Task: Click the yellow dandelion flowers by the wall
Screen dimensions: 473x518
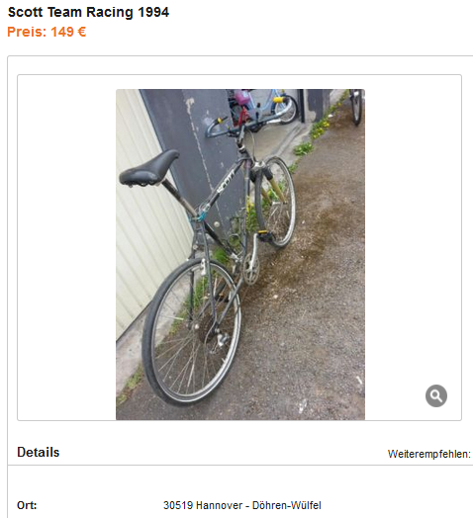Action: 320,129
